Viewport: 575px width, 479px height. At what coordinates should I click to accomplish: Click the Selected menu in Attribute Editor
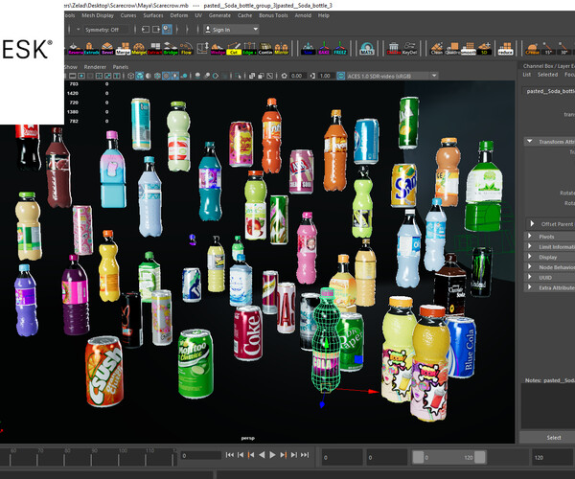point(547,75)
